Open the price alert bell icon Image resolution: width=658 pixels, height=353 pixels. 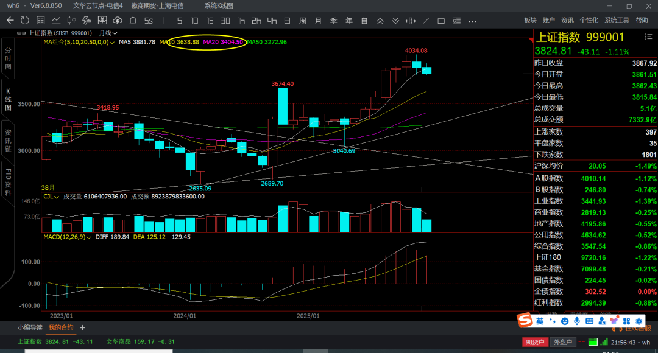(x=133, y=20)
